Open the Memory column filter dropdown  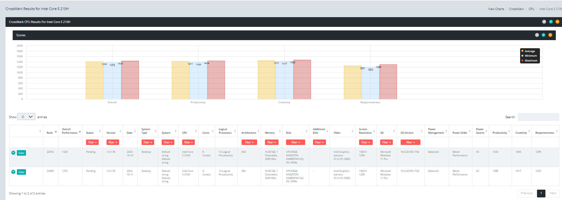271,142
